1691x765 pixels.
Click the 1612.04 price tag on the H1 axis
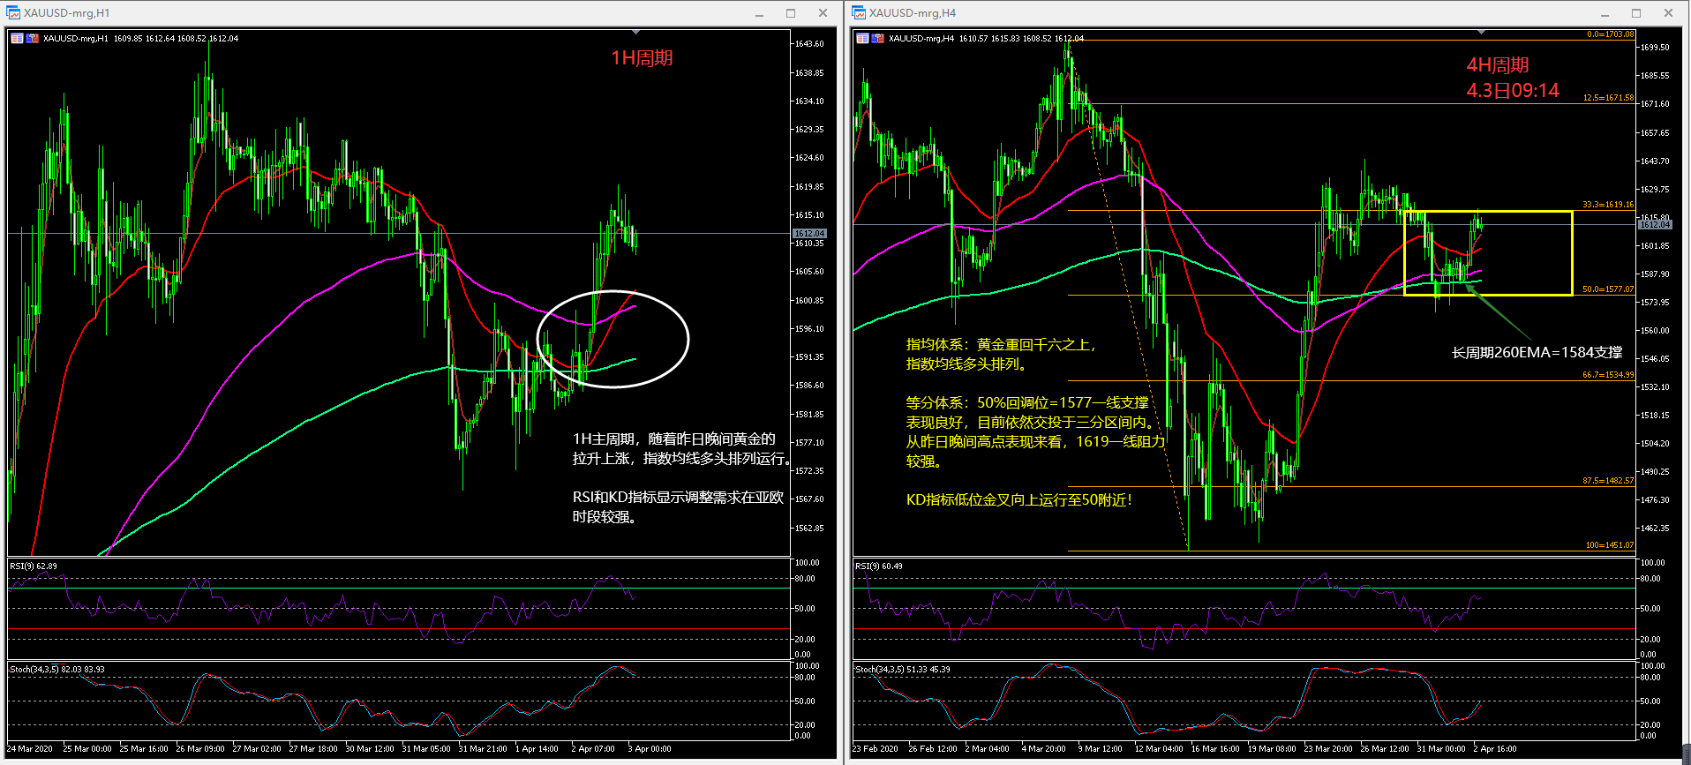click(x=808, y=233)
